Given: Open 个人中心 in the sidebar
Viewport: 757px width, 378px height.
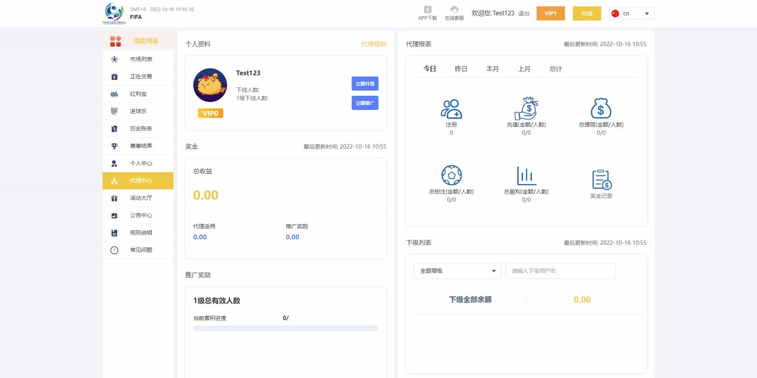Looking at the screenshot, I should 138,163.
